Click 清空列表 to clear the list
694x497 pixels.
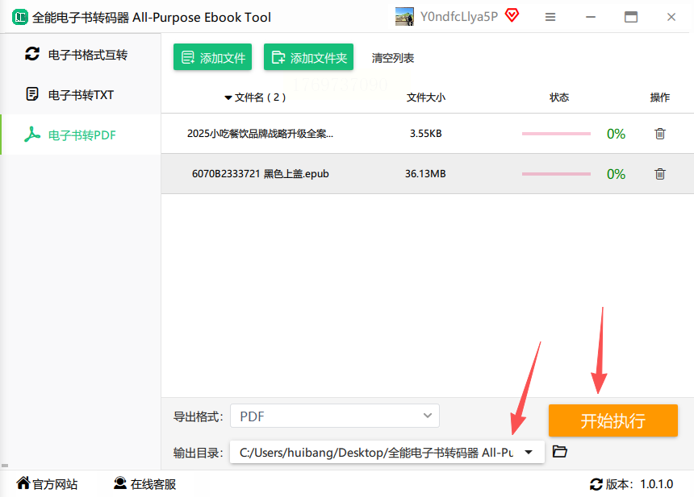(392, 58)
